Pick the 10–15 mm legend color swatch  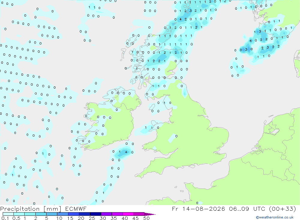click(63, 214)
